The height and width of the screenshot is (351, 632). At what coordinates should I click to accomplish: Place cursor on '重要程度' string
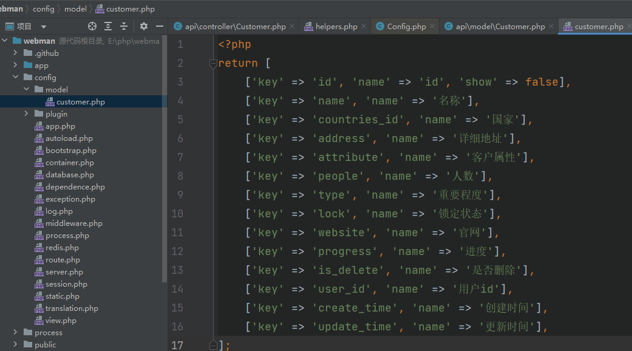(x=460, y=195)
